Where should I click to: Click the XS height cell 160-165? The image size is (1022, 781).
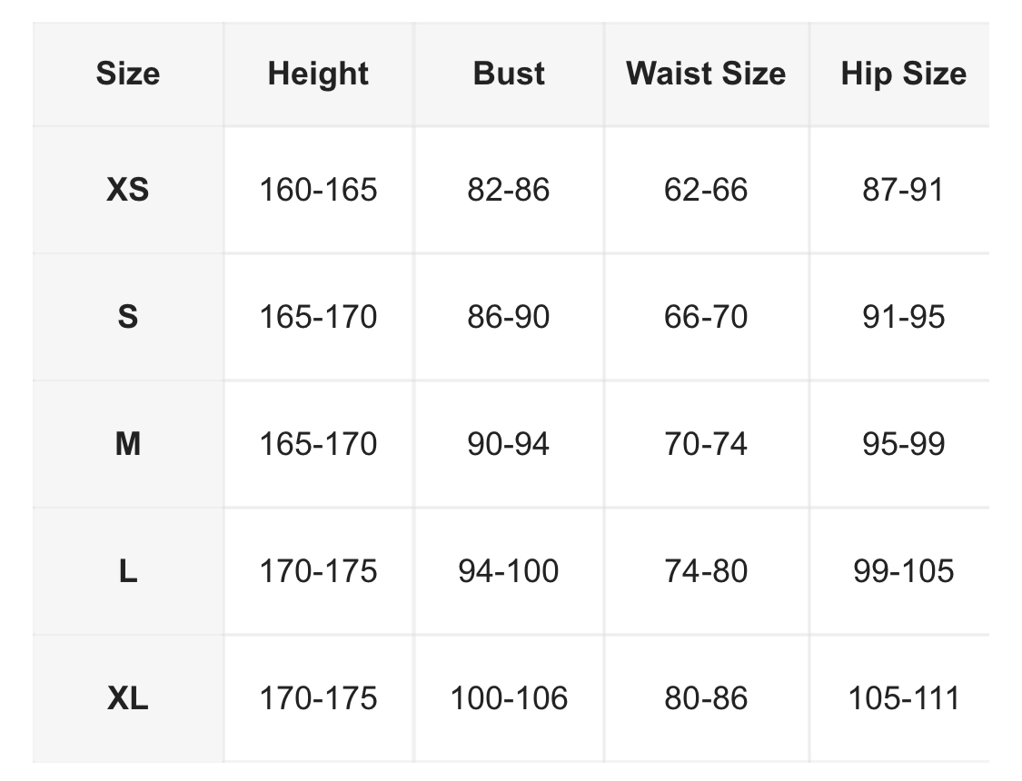tap(318, 190)
